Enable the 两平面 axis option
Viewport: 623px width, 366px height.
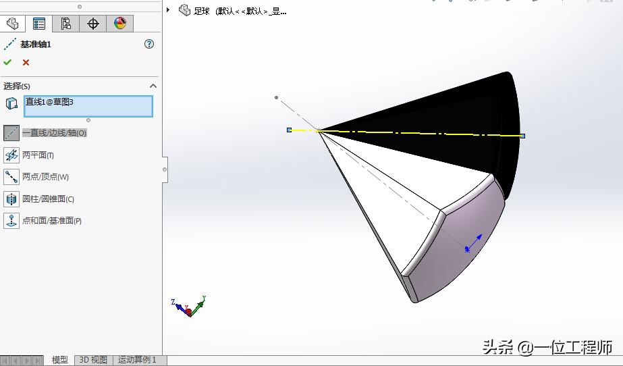[11, 155]
